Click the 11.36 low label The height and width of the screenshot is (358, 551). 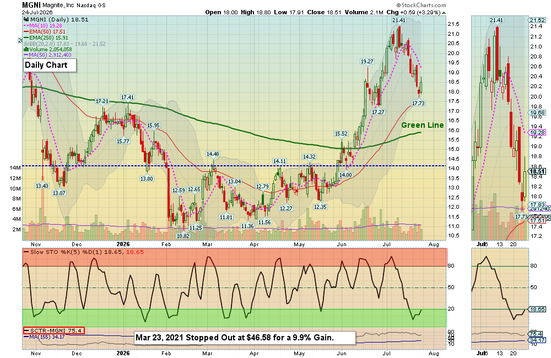coord(247,226)
